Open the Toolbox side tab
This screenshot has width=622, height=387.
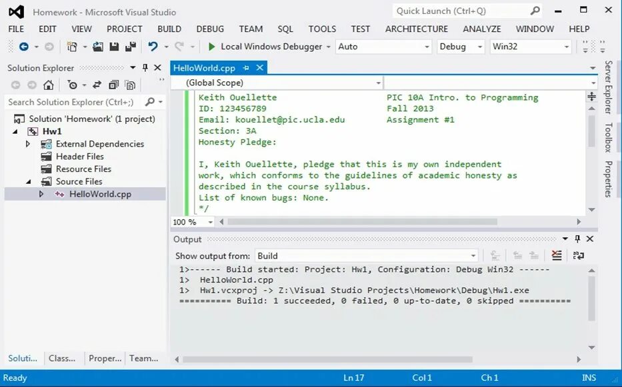(609, 137)
